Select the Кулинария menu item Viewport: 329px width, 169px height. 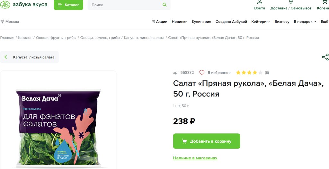[201, 22]
